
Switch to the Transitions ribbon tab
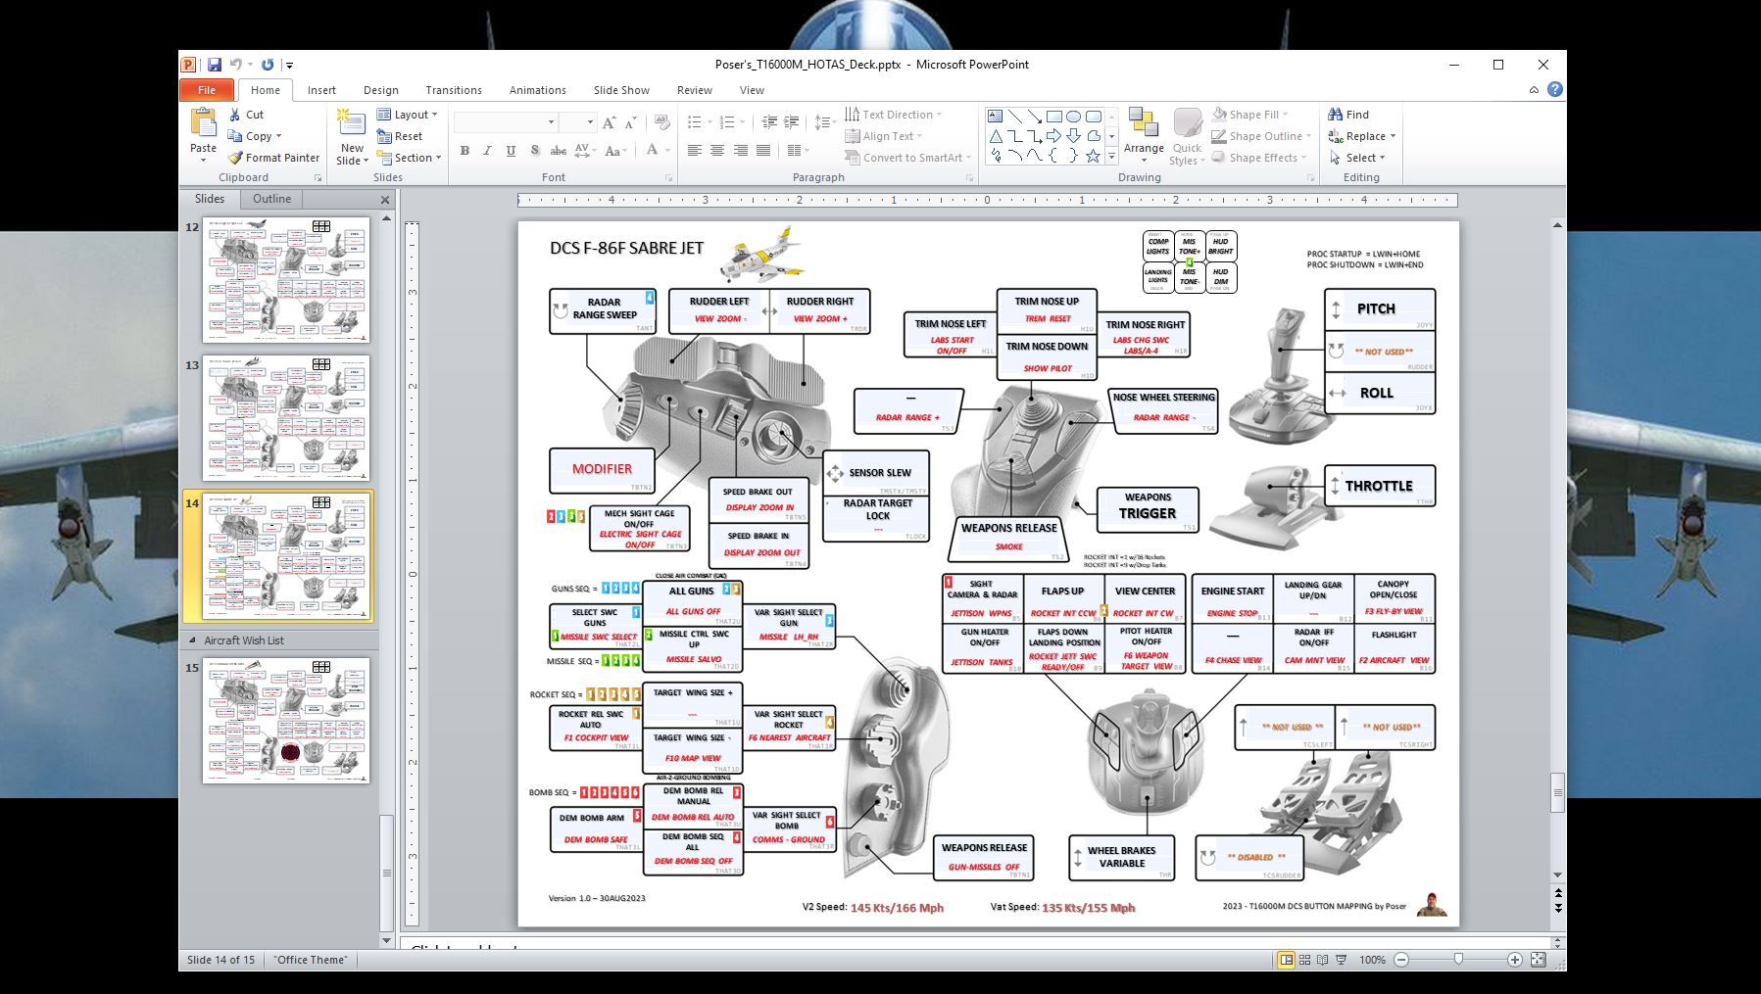tap(453, 90)
